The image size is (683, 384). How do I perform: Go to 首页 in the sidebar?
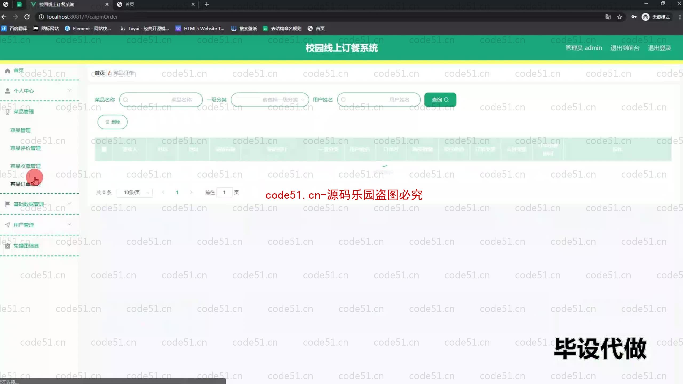19,70
